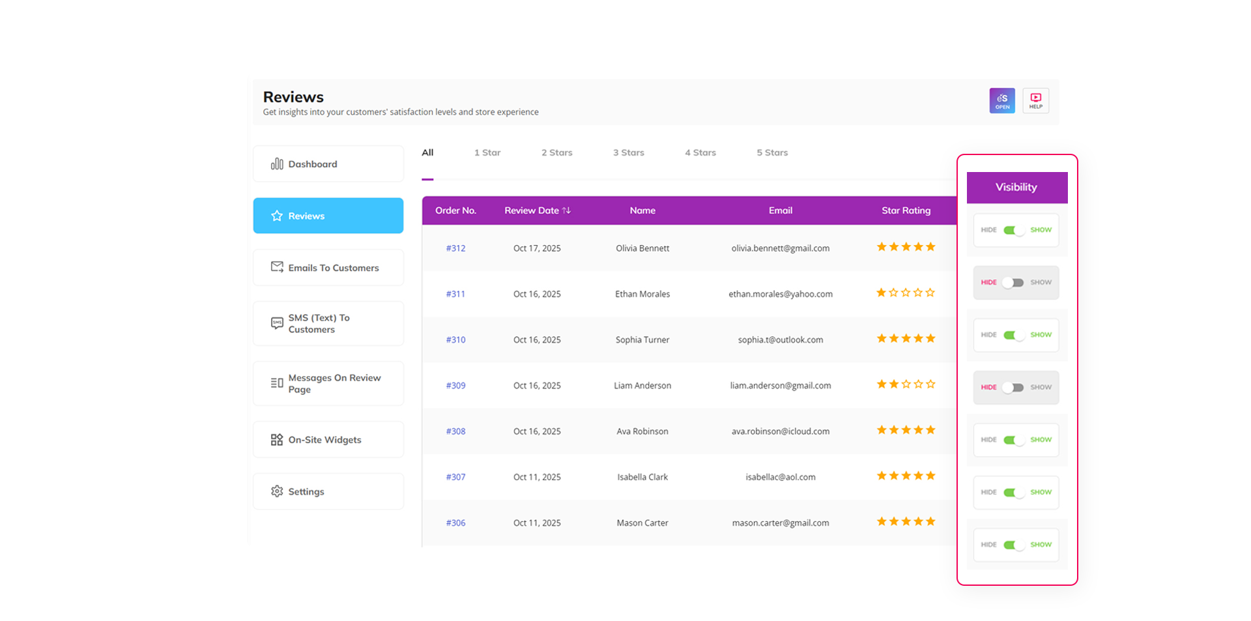Click the HELP video icon at top right

(1035, 100)
